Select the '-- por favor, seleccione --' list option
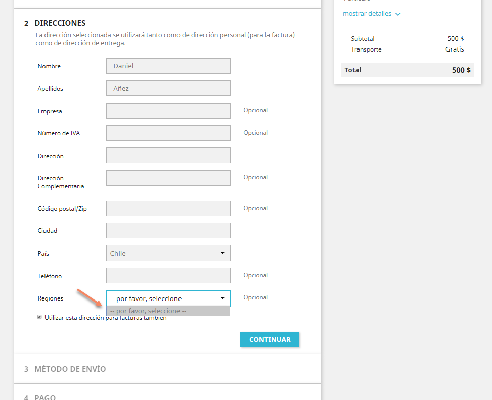Image resolution: width=492 pixels, height=400 pixels. [x=168, y=311]
